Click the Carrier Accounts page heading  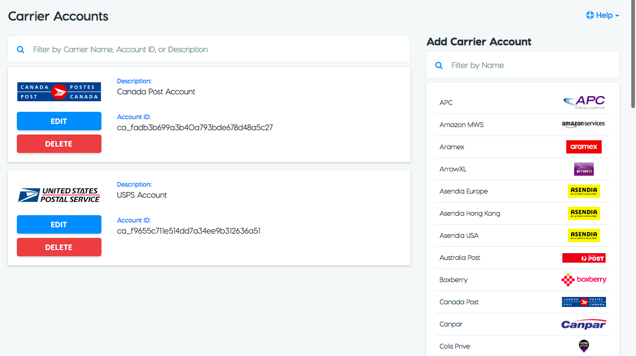coord(58,16)
